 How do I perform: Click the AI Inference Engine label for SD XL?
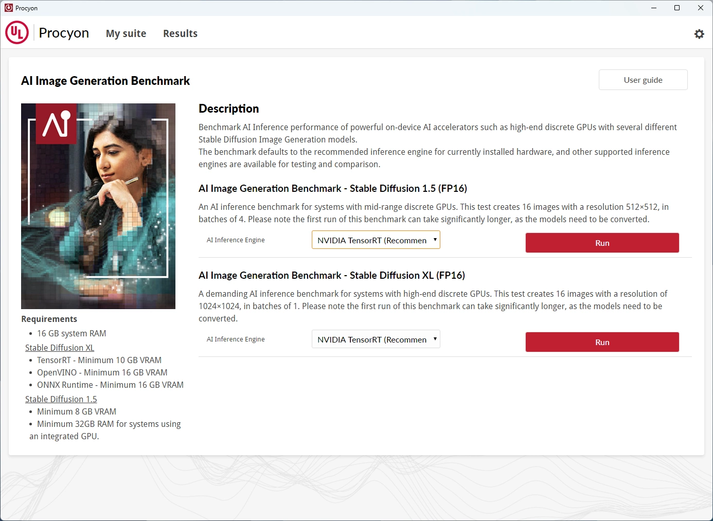click(x=236, y=339)
